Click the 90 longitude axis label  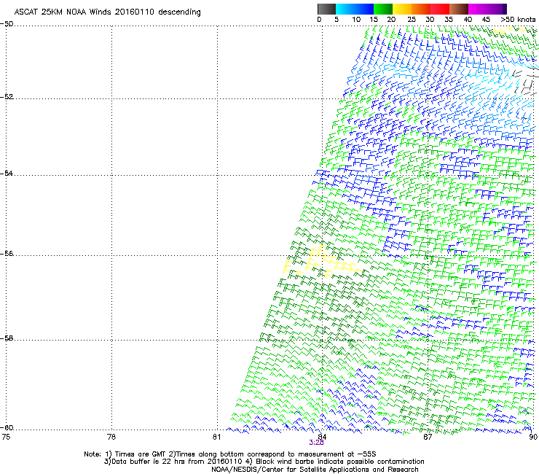tap(533, 437)
